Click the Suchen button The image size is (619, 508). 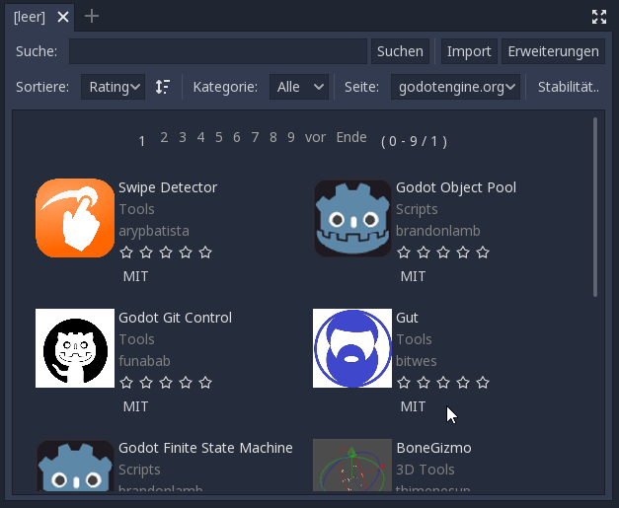[400, 51]
